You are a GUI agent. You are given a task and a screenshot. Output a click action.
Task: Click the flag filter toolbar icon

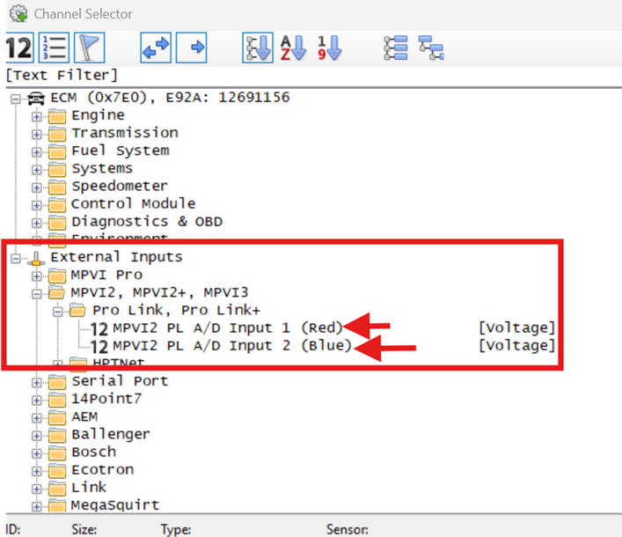coord(88,48)
